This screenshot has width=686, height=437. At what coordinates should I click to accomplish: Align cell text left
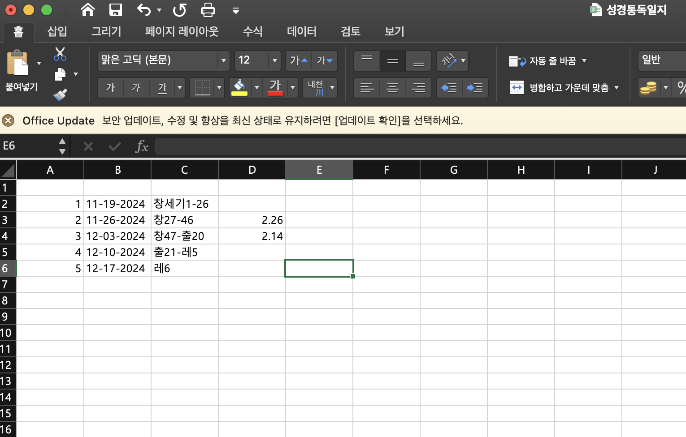point(367,87)
